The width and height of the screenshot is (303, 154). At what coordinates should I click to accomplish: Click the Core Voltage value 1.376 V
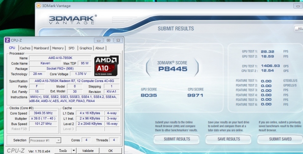click(80, 74)
